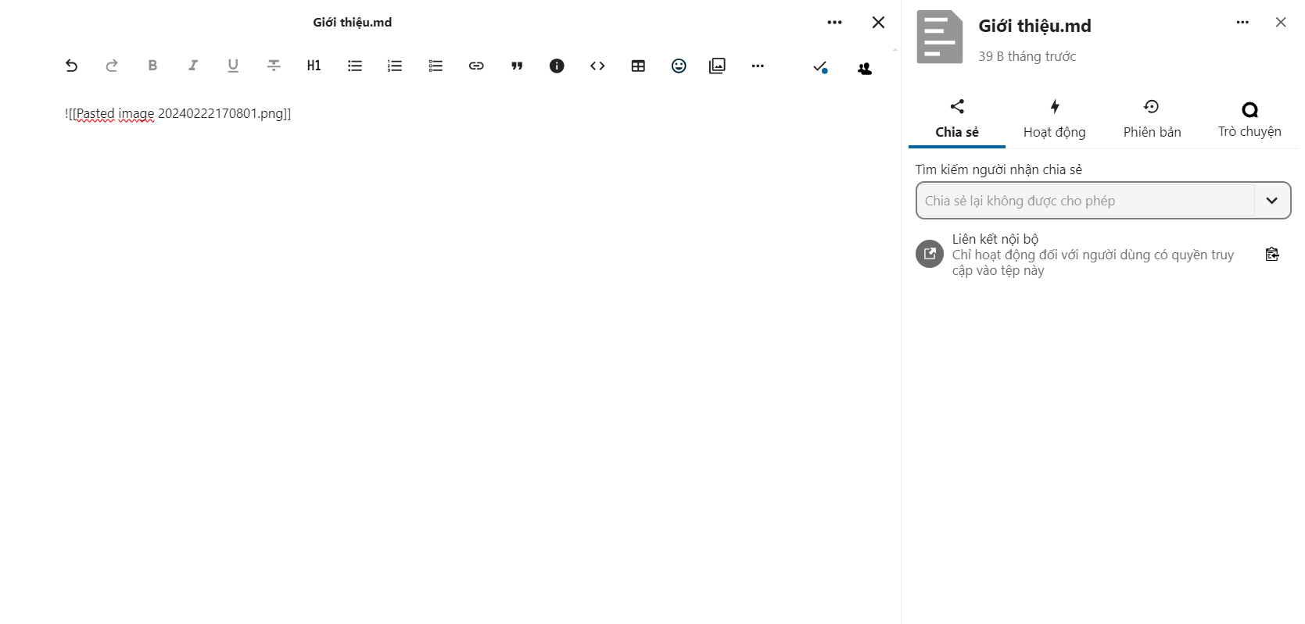Click the Giới thiệu.md sidebar title

(x=1034, y=26)
